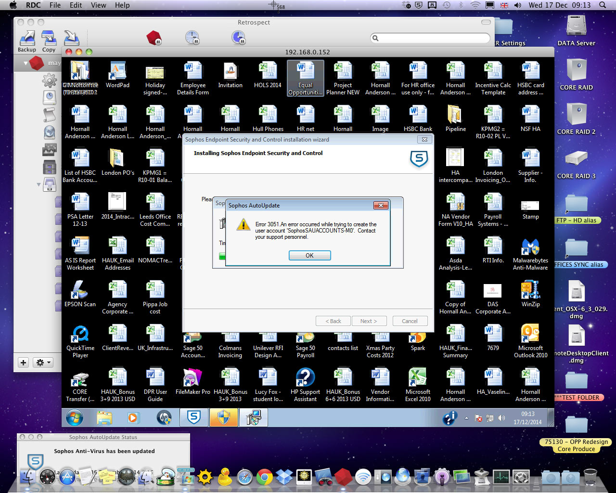Click the Windows taskbar clock

(527, 418)
